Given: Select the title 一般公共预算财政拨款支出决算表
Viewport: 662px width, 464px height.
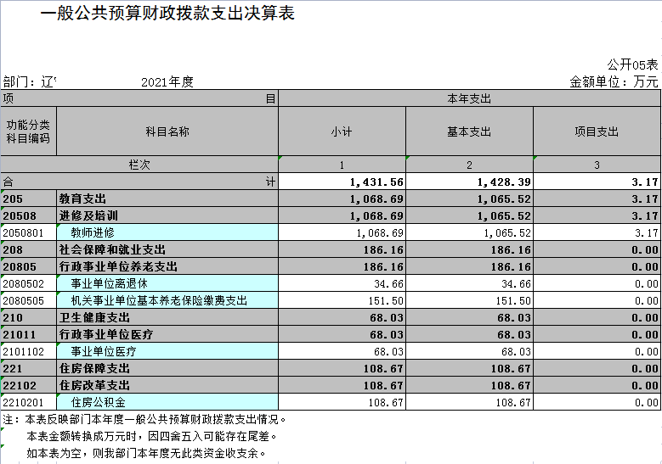Looking at the screenshot, I should pos(167,14).
